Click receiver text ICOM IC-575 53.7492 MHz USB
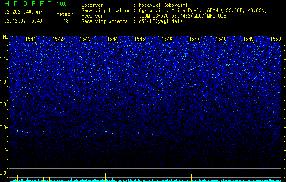The width and height of the screenshot is (286, 182). [183, 16]
